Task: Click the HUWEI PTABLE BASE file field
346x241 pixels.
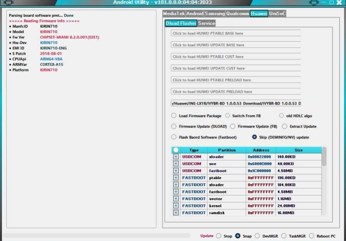Action: [x=236, y=33]
